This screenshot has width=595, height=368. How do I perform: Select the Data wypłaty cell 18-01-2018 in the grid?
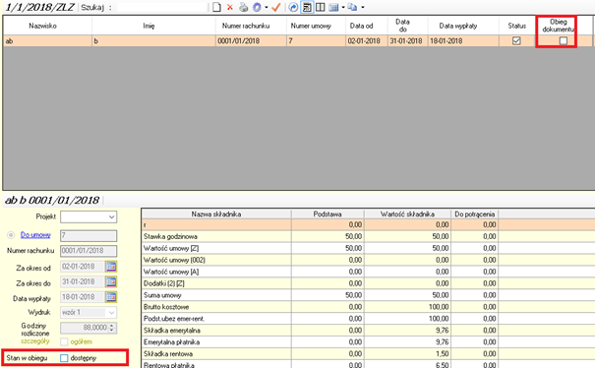tap(463, 41)
